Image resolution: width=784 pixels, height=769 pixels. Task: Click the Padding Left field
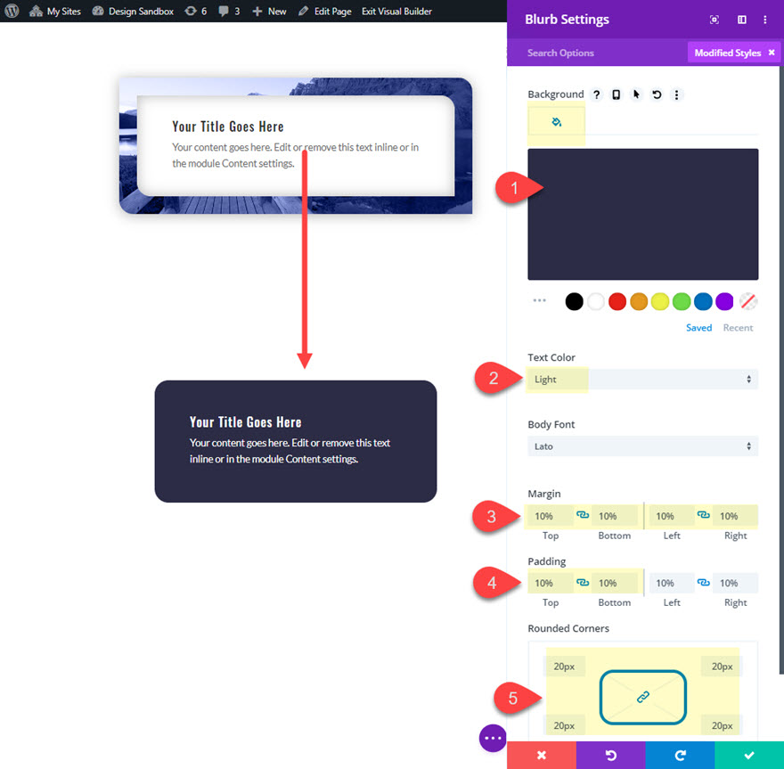point(672,583)
